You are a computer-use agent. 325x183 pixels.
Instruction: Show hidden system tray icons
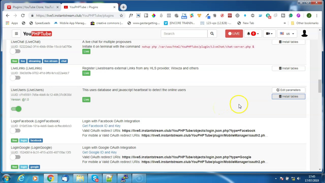coord(276,178)
